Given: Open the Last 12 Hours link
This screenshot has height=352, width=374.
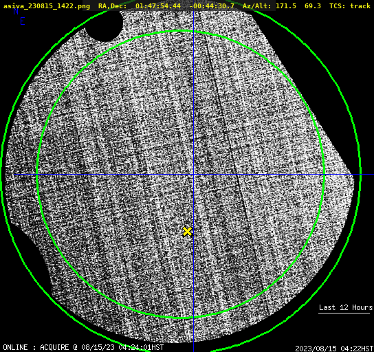Looking at the screenshot, I should [x=346, y=307].
